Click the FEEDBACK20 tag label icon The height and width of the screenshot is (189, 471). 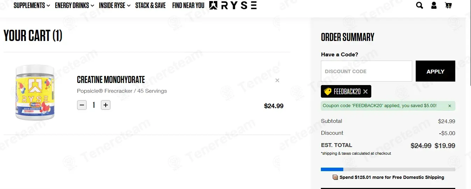(x=328, y=92)
